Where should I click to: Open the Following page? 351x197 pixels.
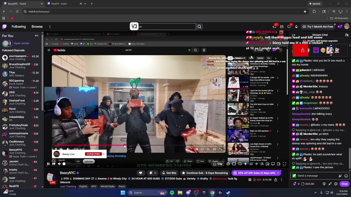19,27
